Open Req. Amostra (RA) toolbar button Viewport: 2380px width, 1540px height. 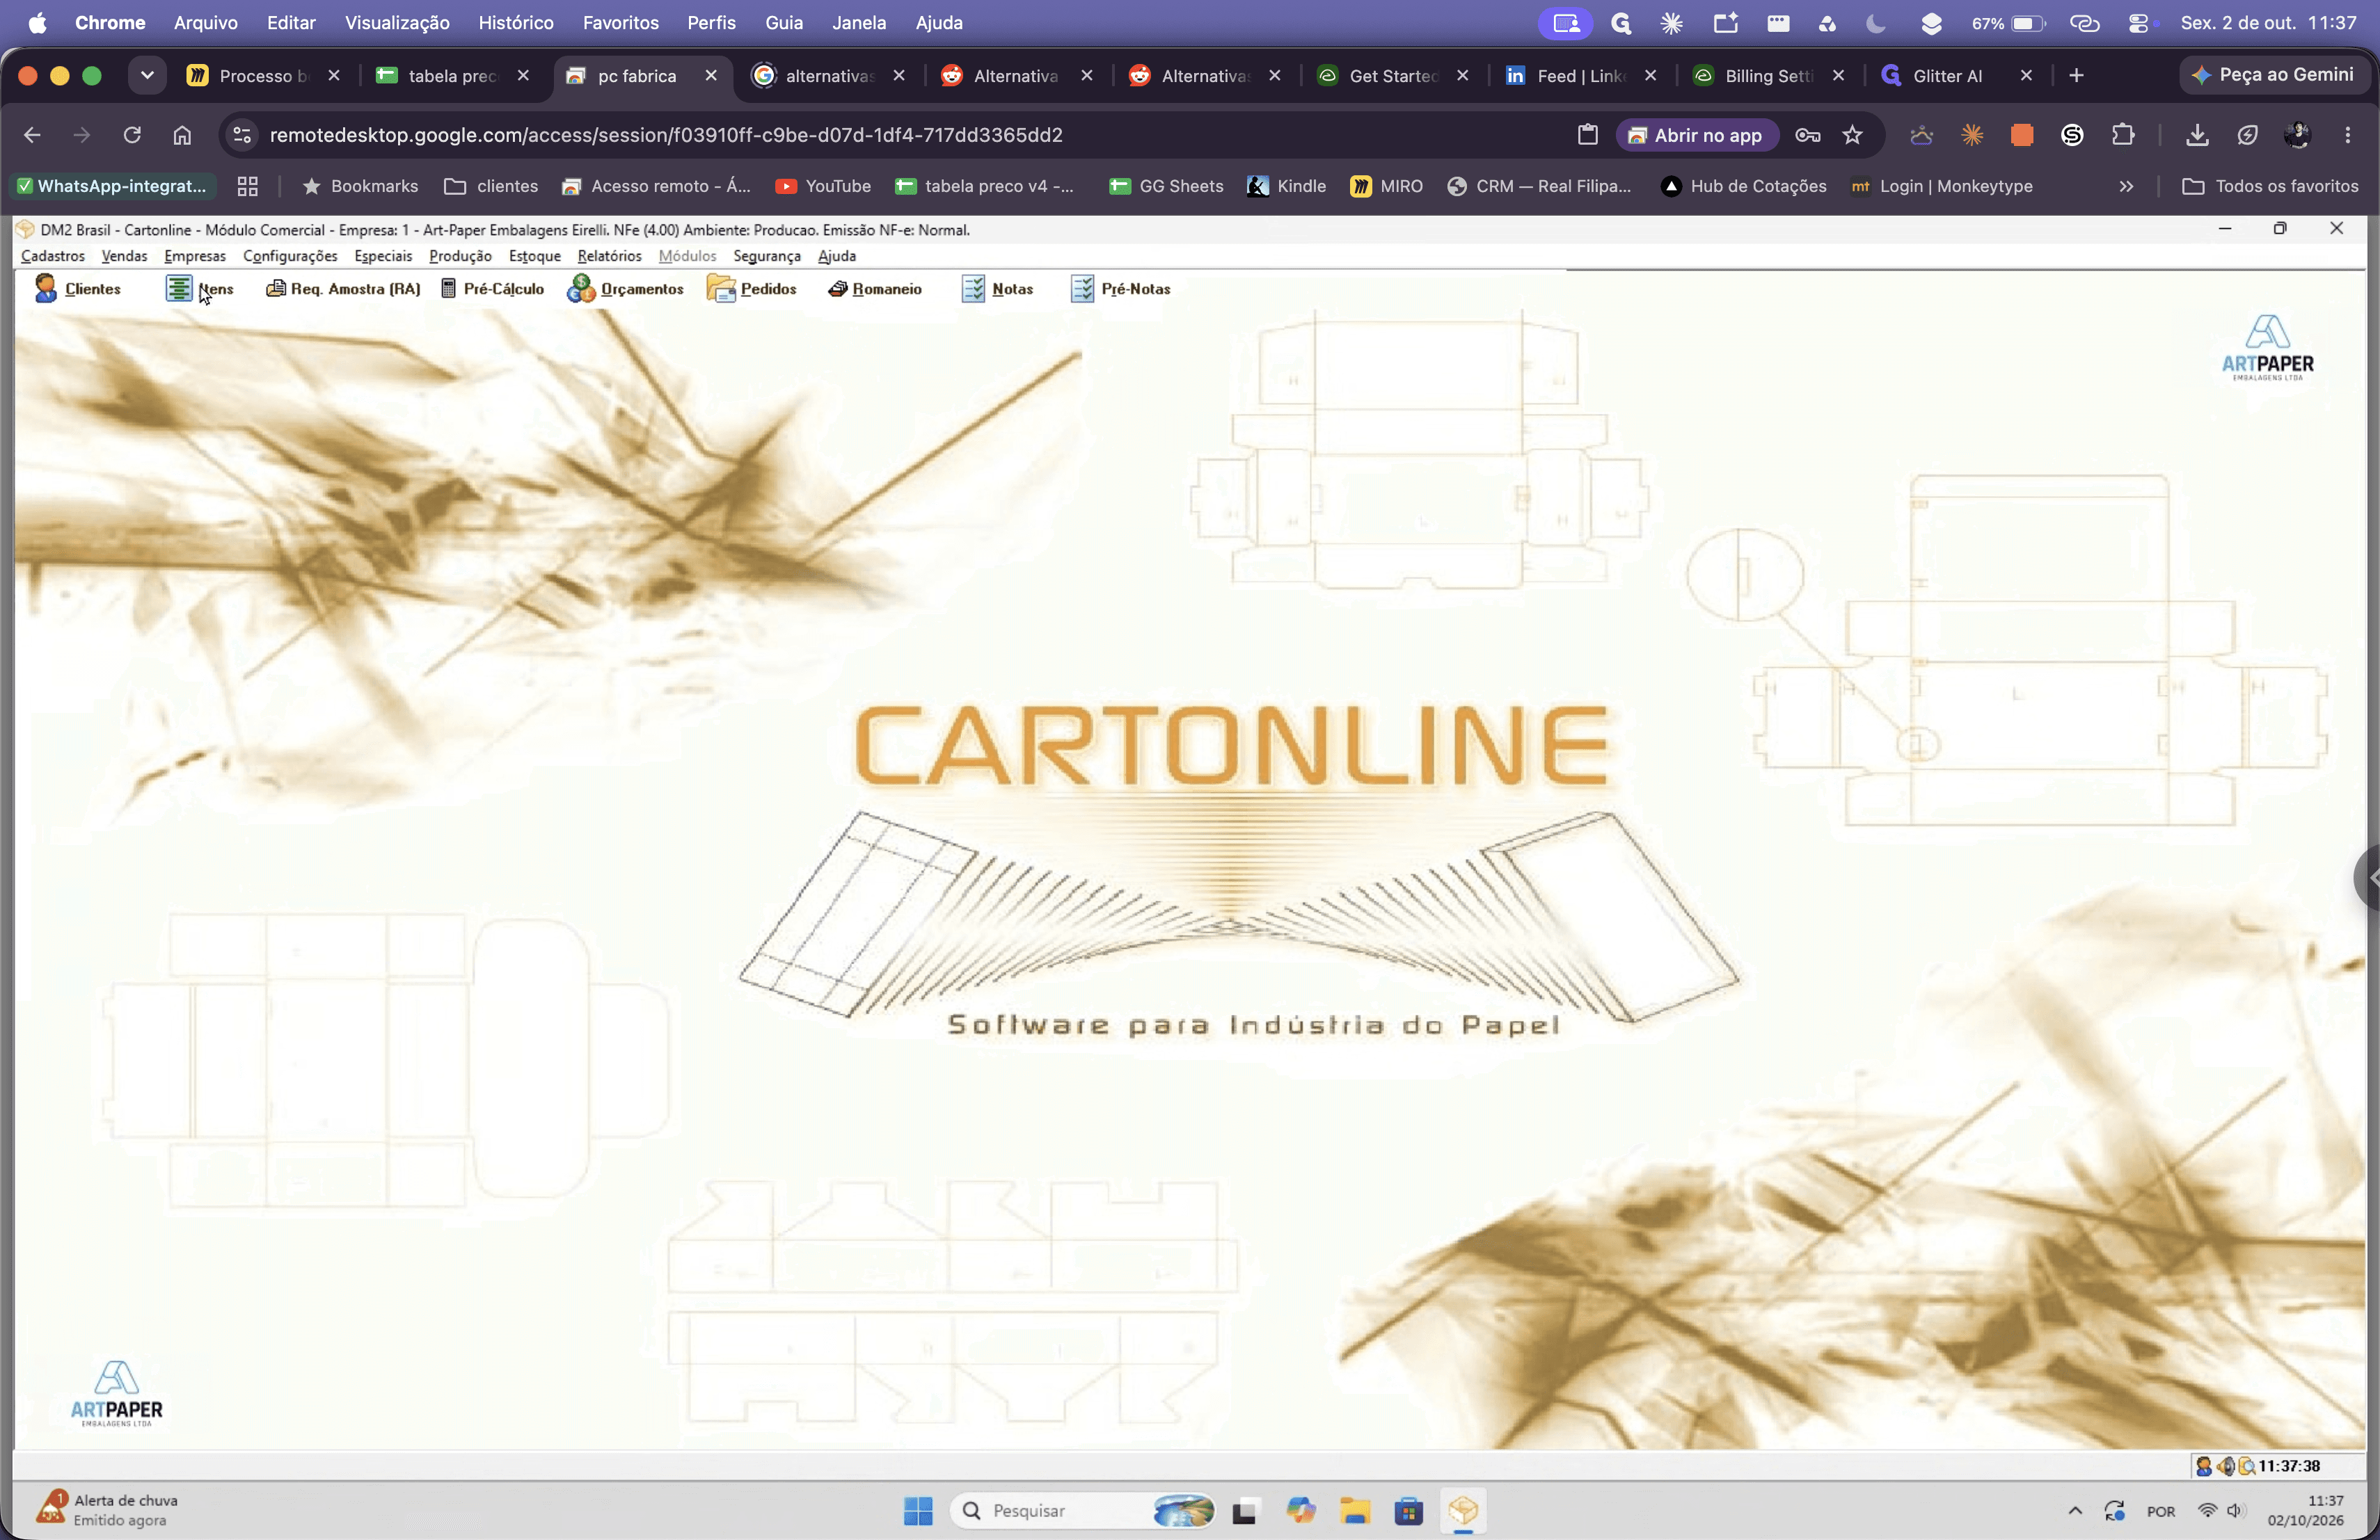342,289
